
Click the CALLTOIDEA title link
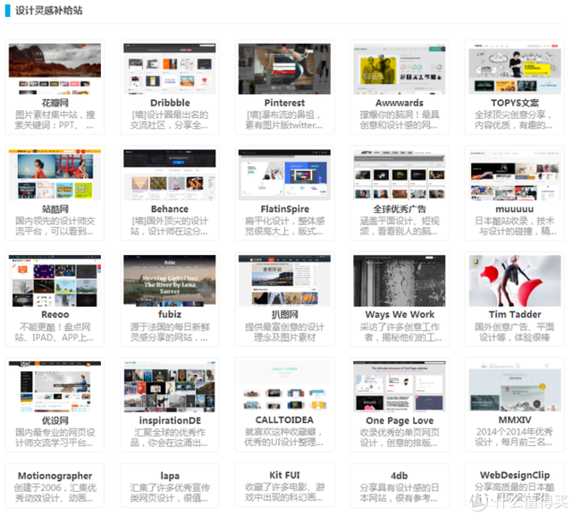point(284,420)
